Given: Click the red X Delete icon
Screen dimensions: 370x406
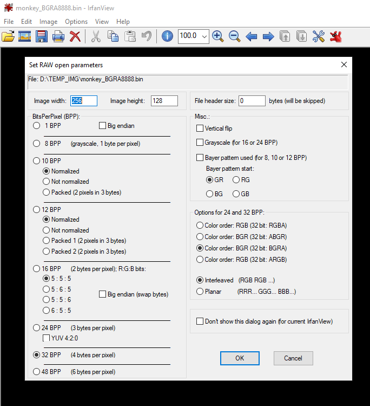Looking at the screenshot, I should click(75, 36).
